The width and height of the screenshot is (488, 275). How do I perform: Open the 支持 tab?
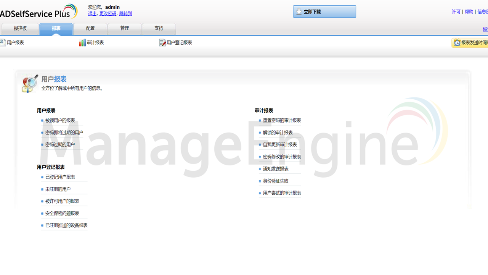point(159,29)
